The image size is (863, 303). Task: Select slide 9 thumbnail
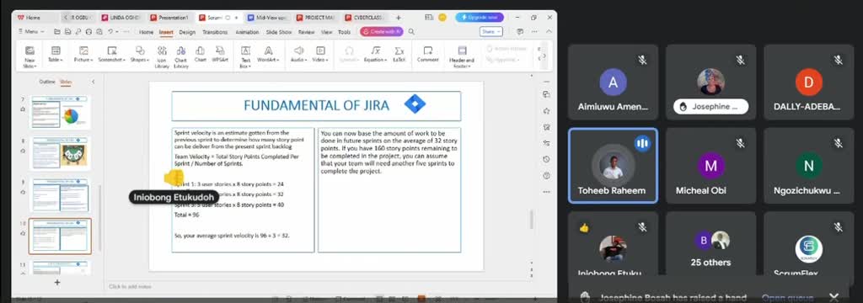click(60, 194)
